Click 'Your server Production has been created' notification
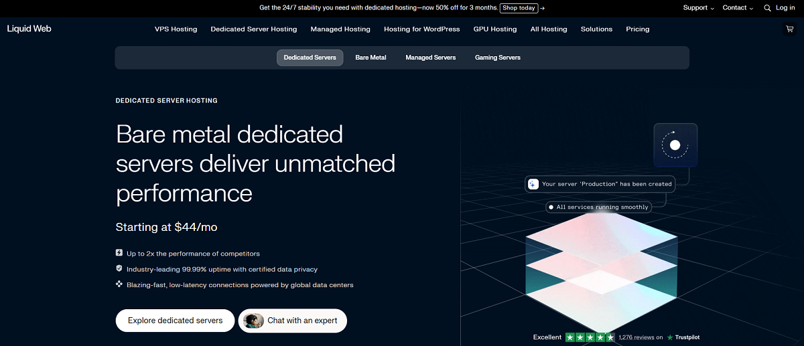The height and width of the screenshot is (346, 804). pyautogui.click(x=600, y=184)
